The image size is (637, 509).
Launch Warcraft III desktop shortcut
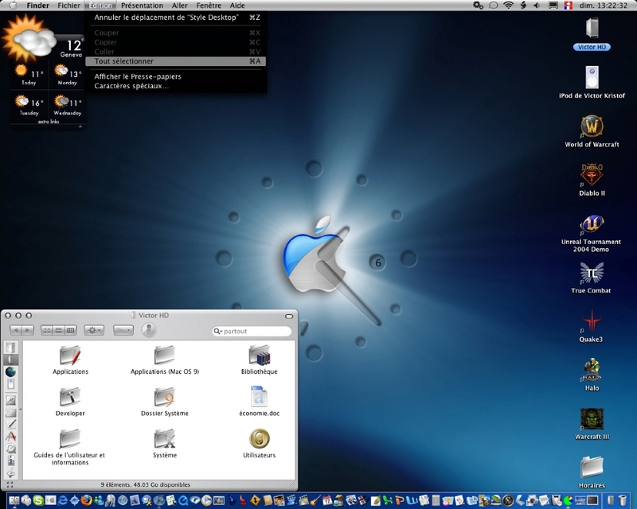592,424
